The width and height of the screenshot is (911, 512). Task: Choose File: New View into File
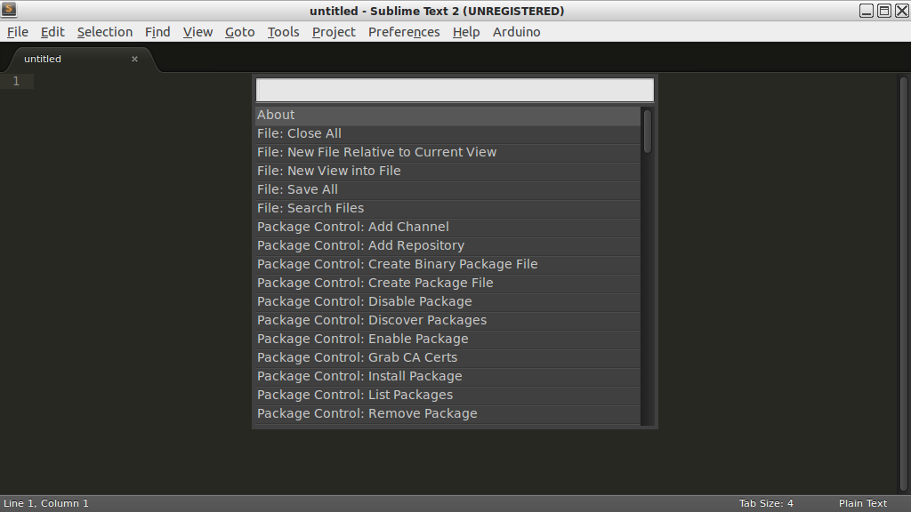[x=448, y=171]
